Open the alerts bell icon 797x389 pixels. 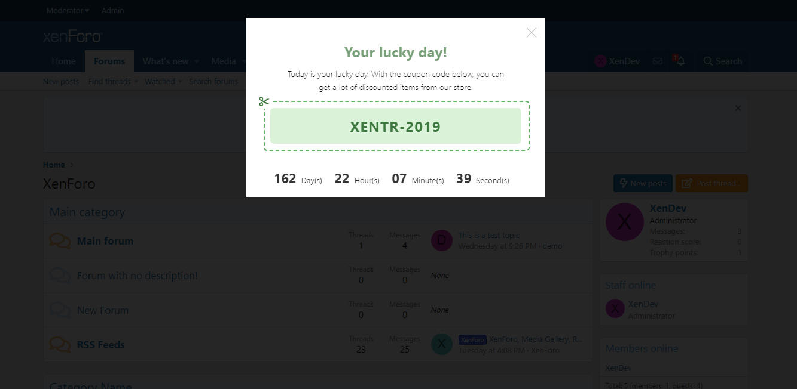pos(680,61)
